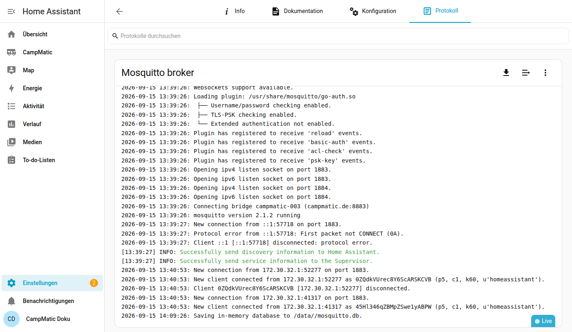Click the log line registering 'psk-key' events
The image size is (572, 332).
(x=244, y=160)
